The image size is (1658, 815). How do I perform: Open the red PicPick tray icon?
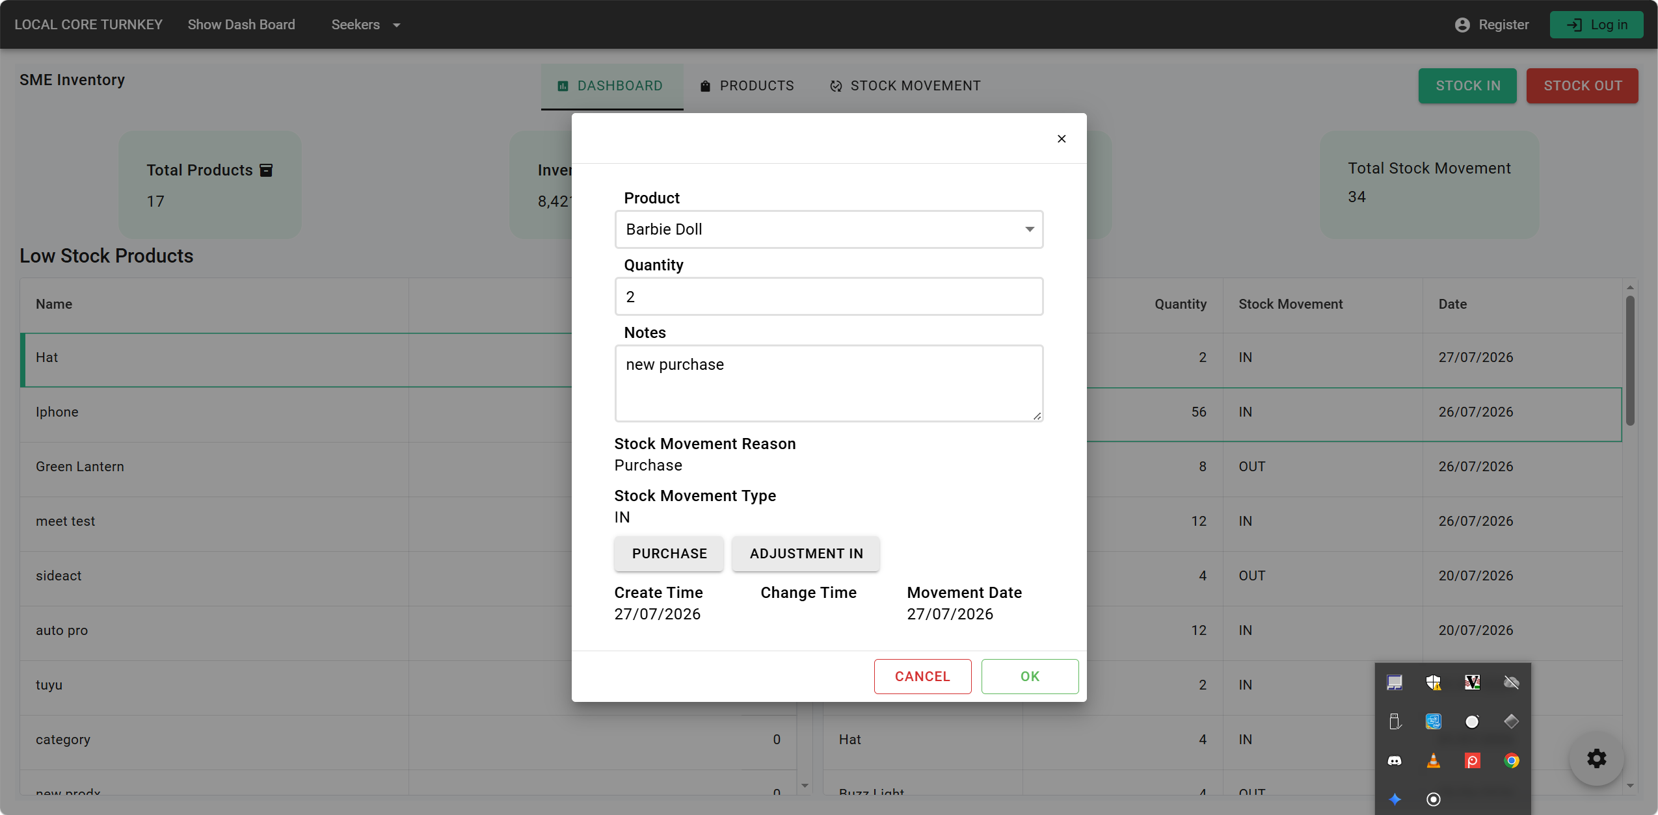click(1472, 760)
